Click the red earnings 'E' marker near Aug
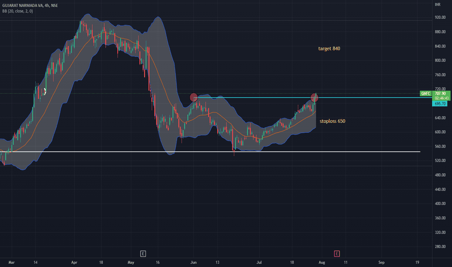The width and height of the screenshot is (452, 267). pos(337,254)
